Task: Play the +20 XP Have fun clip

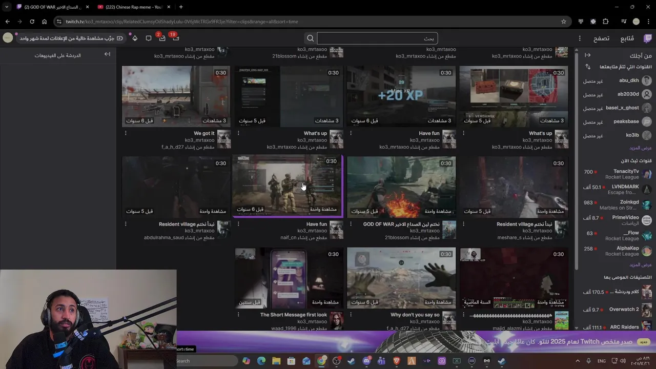Action: [401, 96]
